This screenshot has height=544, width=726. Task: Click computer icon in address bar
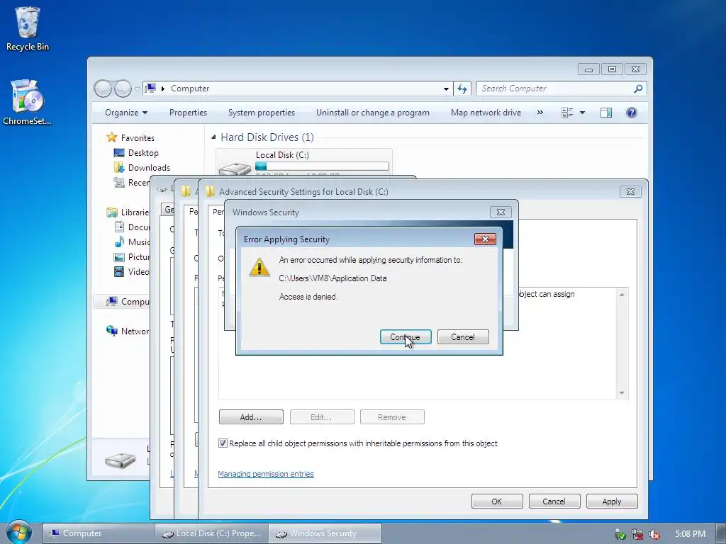tap(150, 88)
